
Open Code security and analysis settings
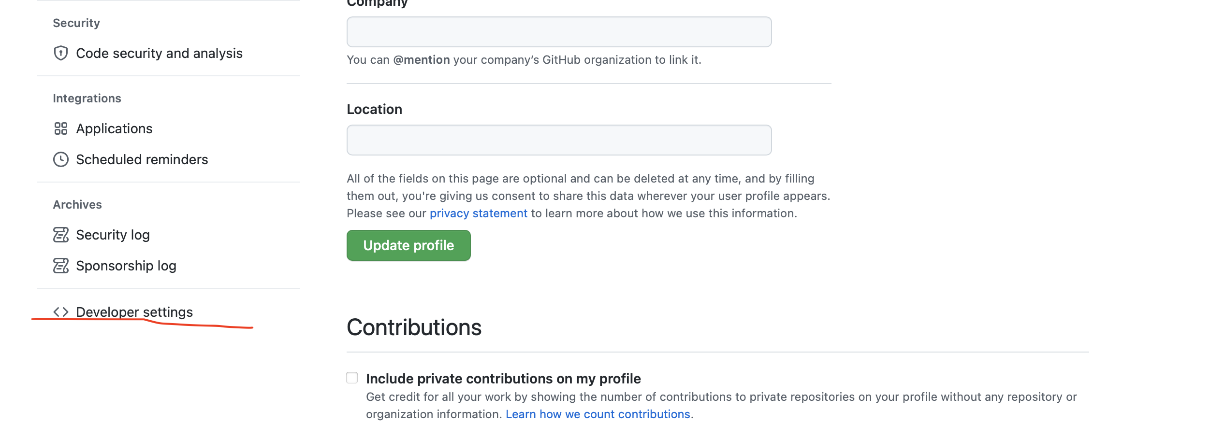[x=159, y=53]
